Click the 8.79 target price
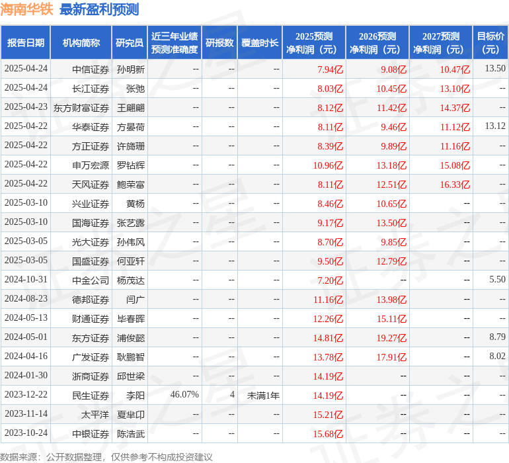The height and width of the screenshot is (463, 509). coord(497,337)
